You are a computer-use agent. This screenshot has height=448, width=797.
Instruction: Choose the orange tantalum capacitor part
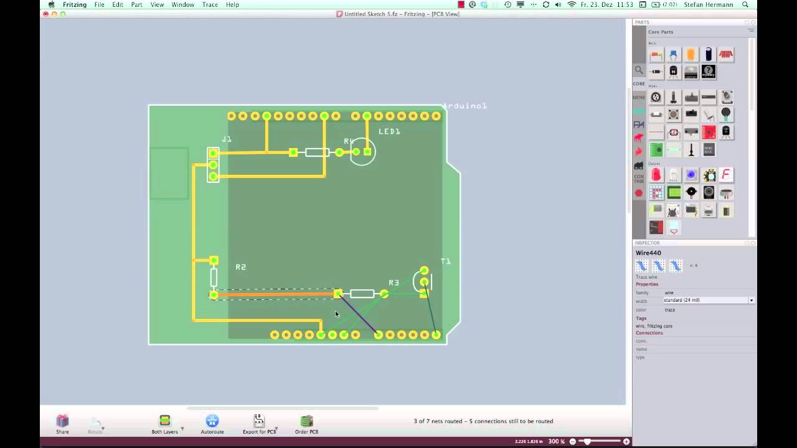pos(691,55)
